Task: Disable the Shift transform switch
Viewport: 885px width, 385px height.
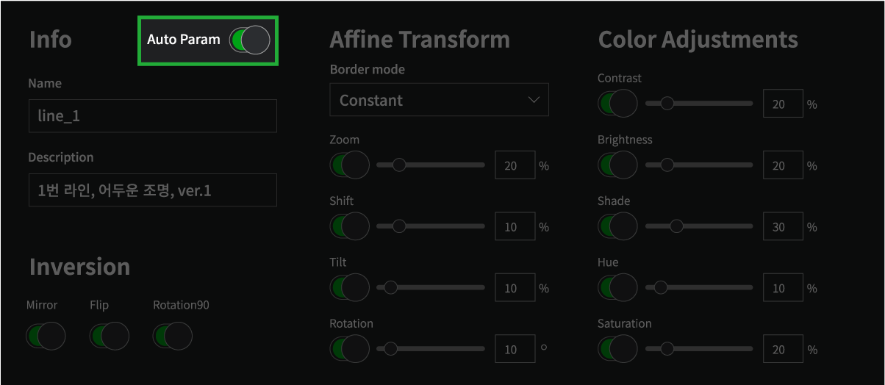Action: 349,226
